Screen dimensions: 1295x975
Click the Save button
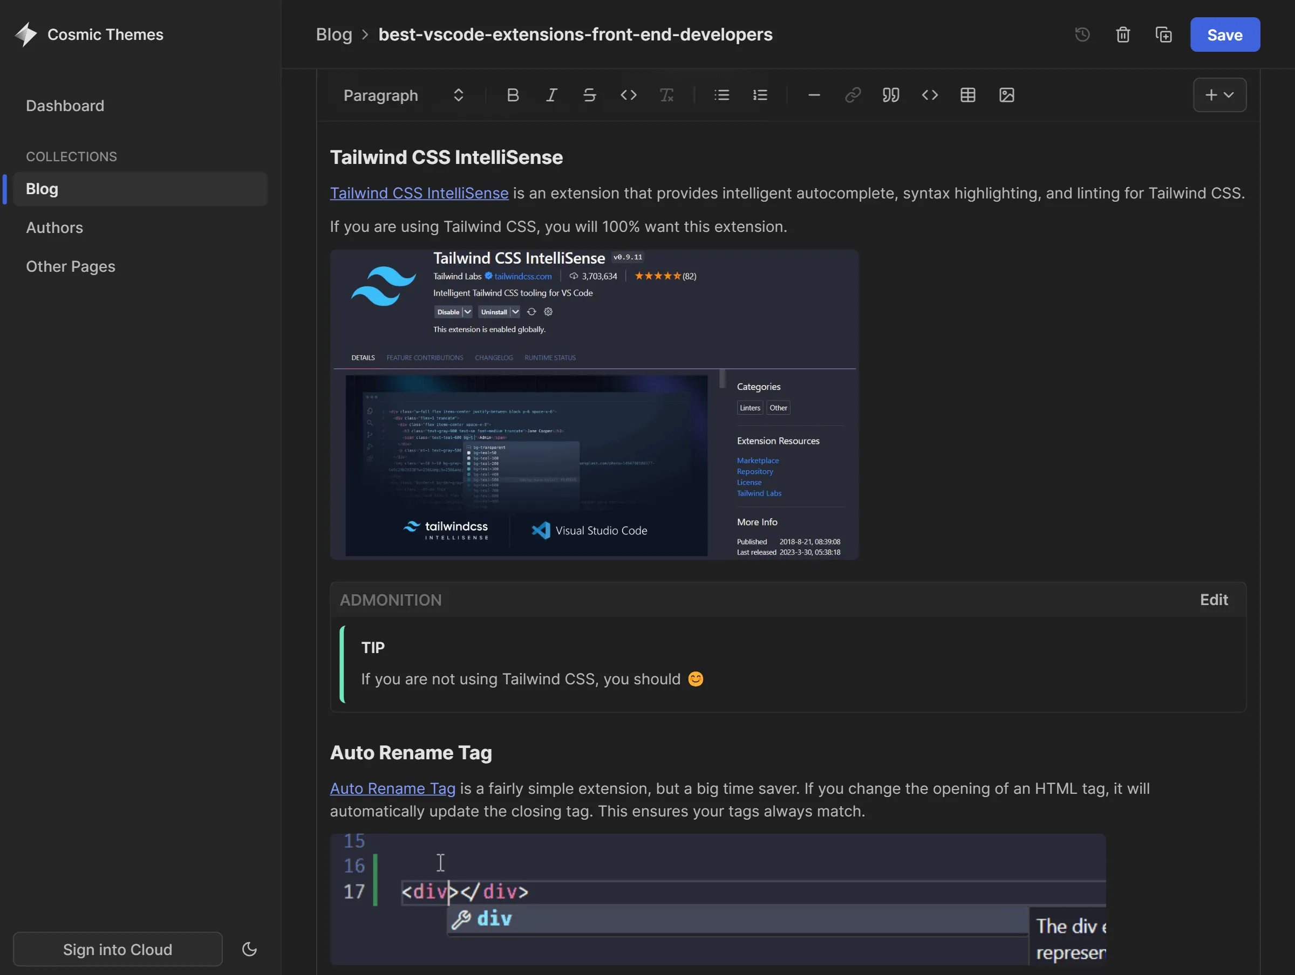tap(1225, 35)
